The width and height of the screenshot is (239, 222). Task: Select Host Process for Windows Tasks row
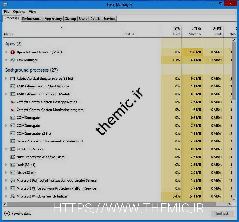pyautogui.click(x=117, y=157)
